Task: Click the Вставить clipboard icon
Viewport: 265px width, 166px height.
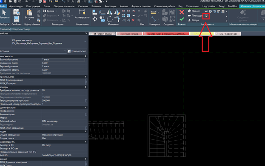Action: [29, 13]
